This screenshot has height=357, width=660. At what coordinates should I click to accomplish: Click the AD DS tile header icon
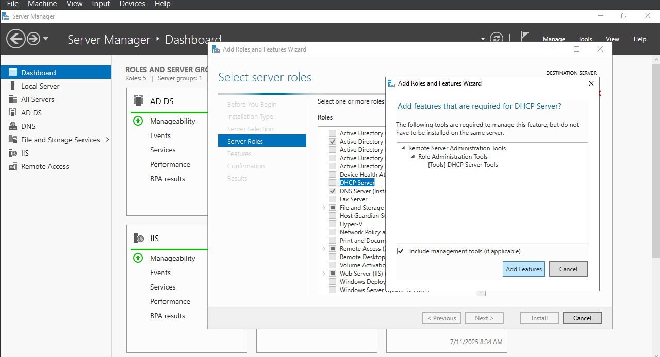[x=138, y=100]
